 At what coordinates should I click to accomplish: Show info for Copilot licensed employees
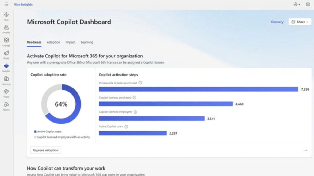point(135,112)
